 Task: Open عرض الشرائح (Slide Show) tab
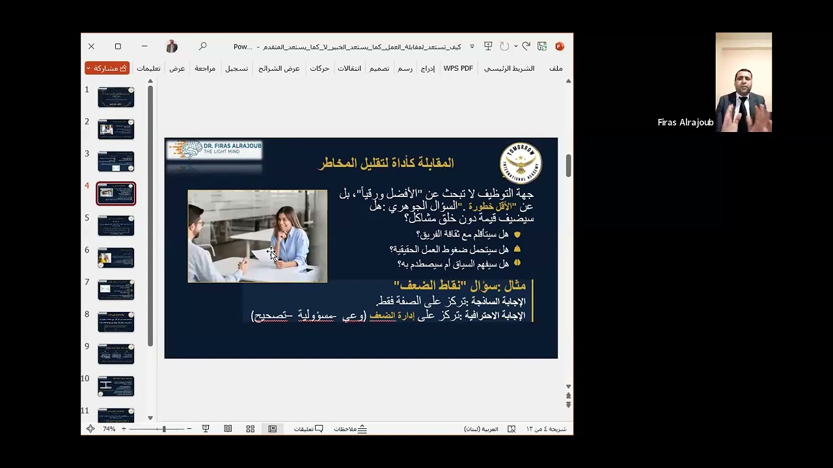[x=279, y=68]
